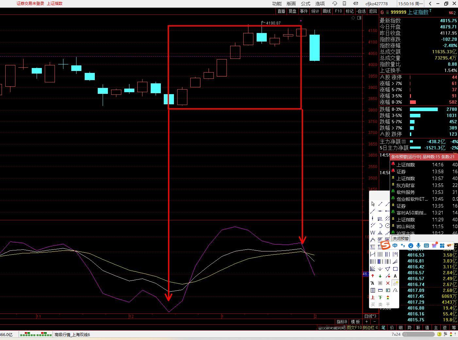Click the red X delete drawing tool
This screenshot has width=458, height=340.
tap(388, 283)
